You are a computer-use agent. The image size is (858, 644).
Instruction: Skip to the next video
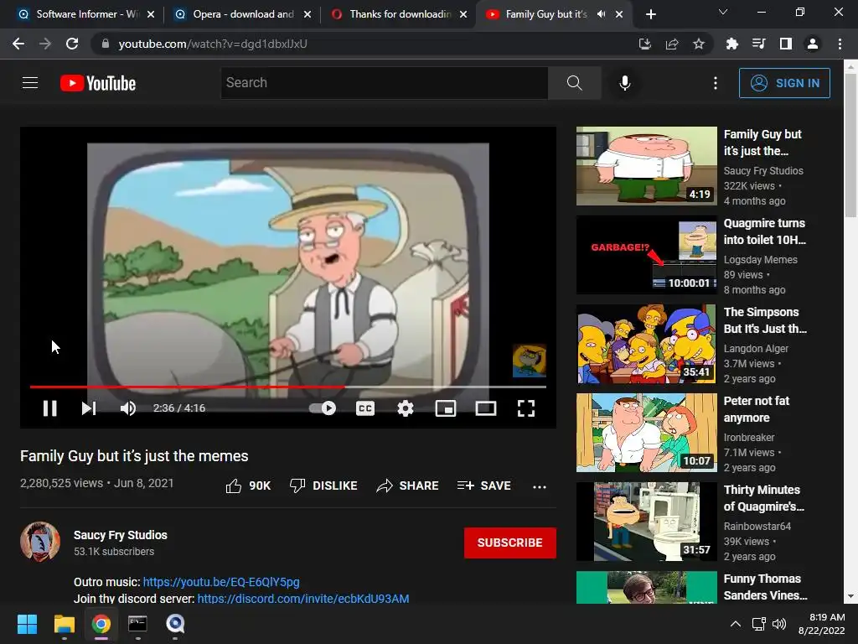click(89, 408)
